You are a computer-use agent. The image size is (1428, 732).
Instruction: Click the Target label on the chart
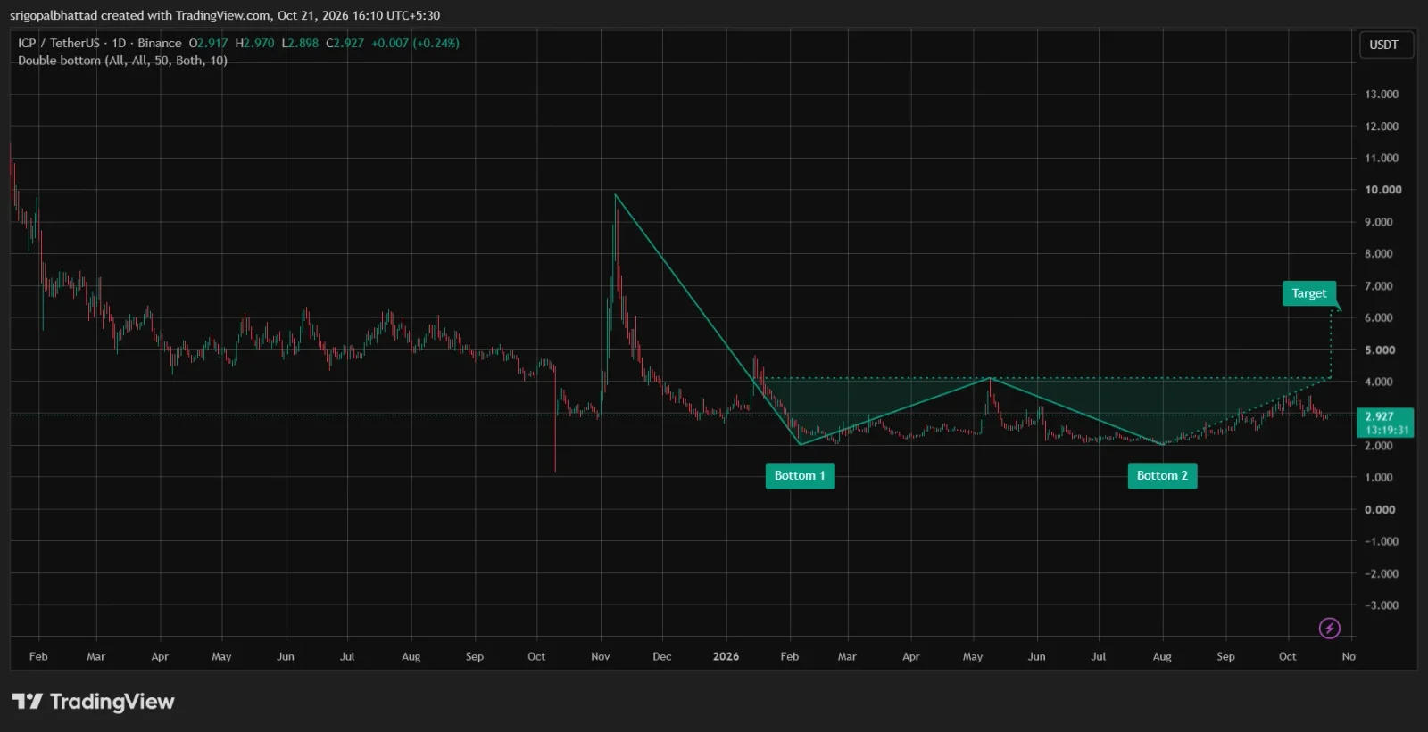tap(1309, 293)
